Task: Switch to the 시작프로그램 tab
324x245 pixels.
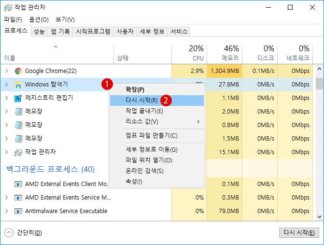Action: pos(93,31)
